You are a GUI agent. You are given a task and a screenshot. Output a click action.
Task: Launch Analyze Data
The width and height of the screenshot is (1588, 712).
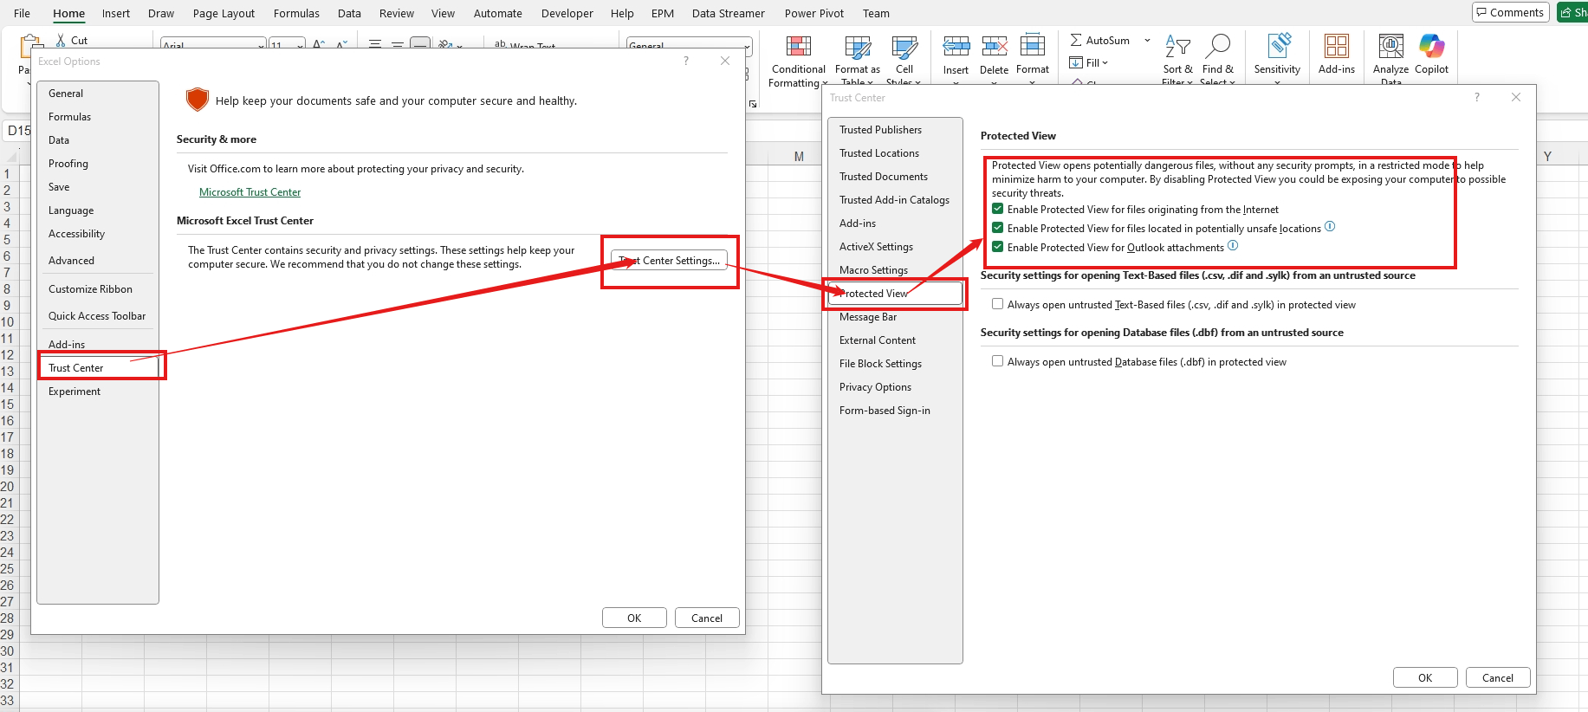[x=1390, y=59]
